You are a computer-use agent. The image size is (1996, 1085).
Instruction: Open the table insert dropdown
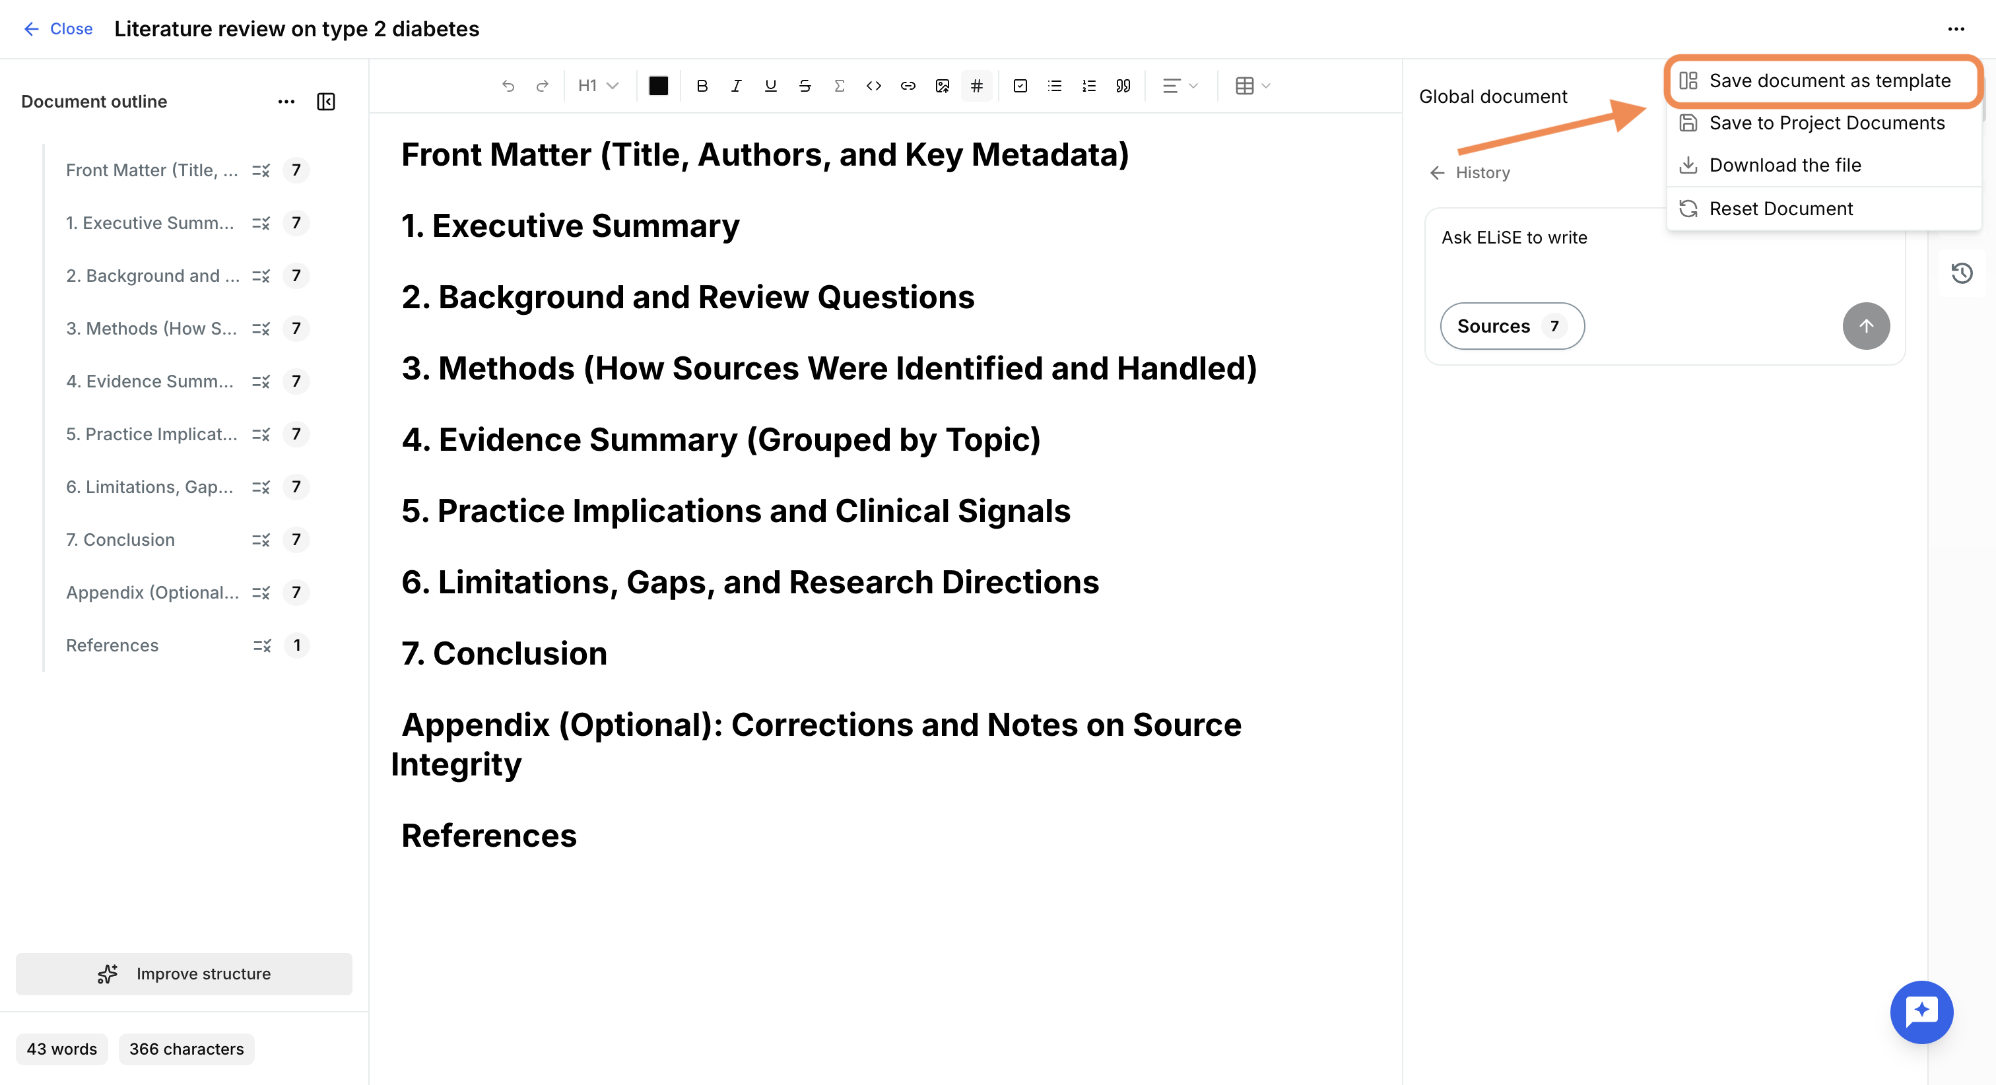click(x=1252, y=86)
